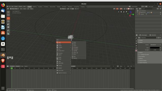Click the timeline End frame field
162x91 pixels.
[130, 66]
